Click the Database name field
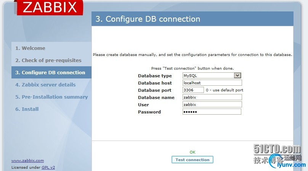This screenshot has height=171, width=308. tap(212, 97)
